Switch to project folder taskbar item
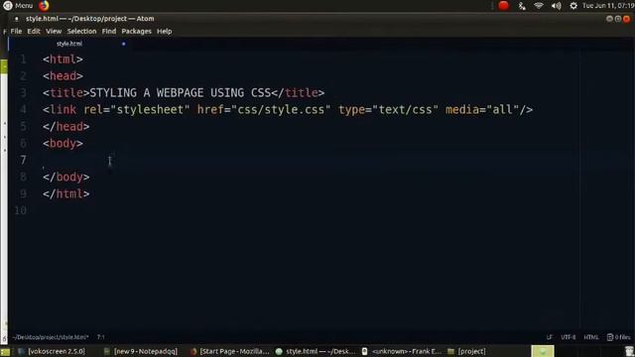Screen dimensions: 635x357 tap(467, 351)
